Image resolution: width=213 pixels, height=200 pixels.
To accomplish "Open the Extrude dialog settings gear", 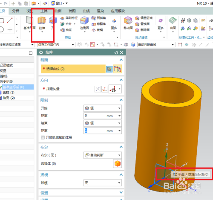I will point(41,52).
